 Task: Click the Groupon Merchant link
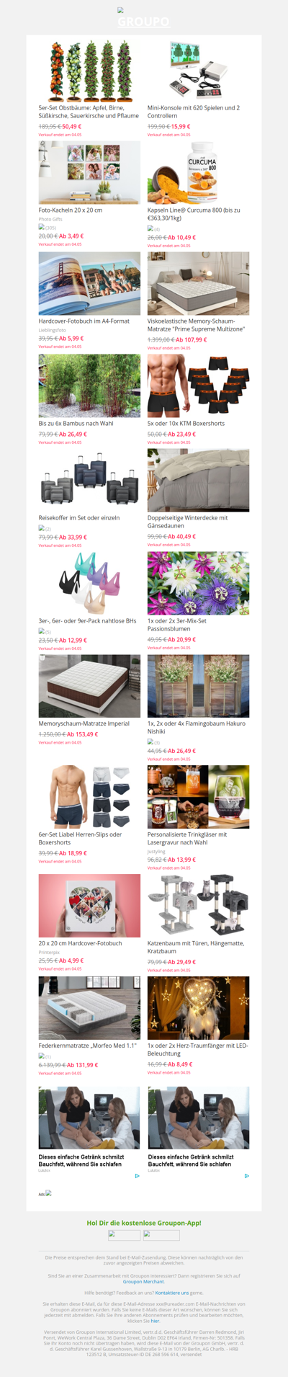pyautogui.click(x=143, y=1281)
